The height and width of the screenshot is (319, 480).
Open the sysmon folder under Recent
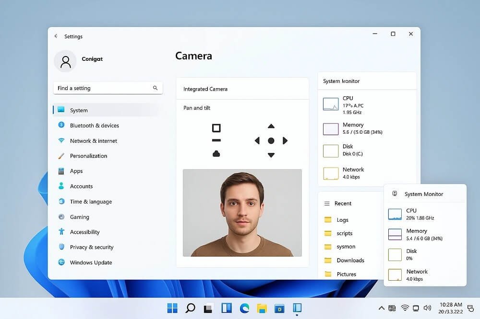tap(346, 247)
